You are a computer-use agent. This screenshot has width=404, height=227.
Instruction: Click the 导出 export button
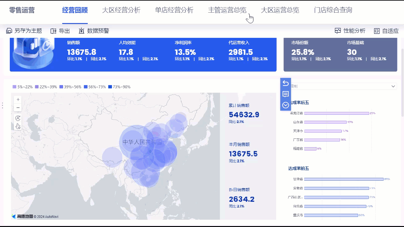(60, 31)
